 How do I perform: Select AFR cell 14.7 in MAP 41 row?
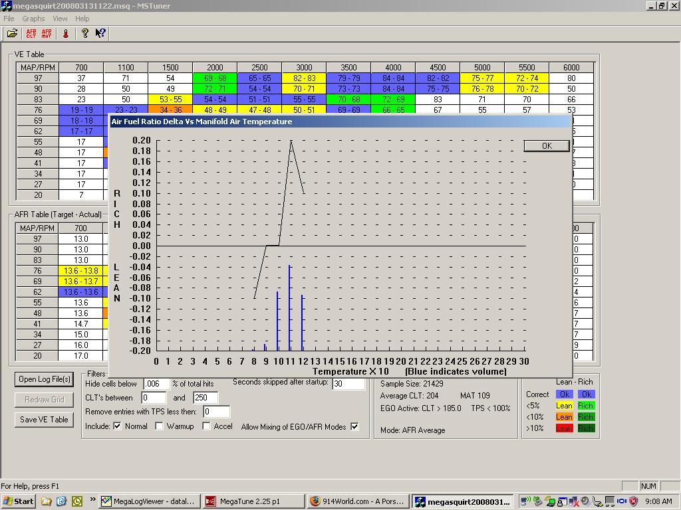(x=80, y=324)
